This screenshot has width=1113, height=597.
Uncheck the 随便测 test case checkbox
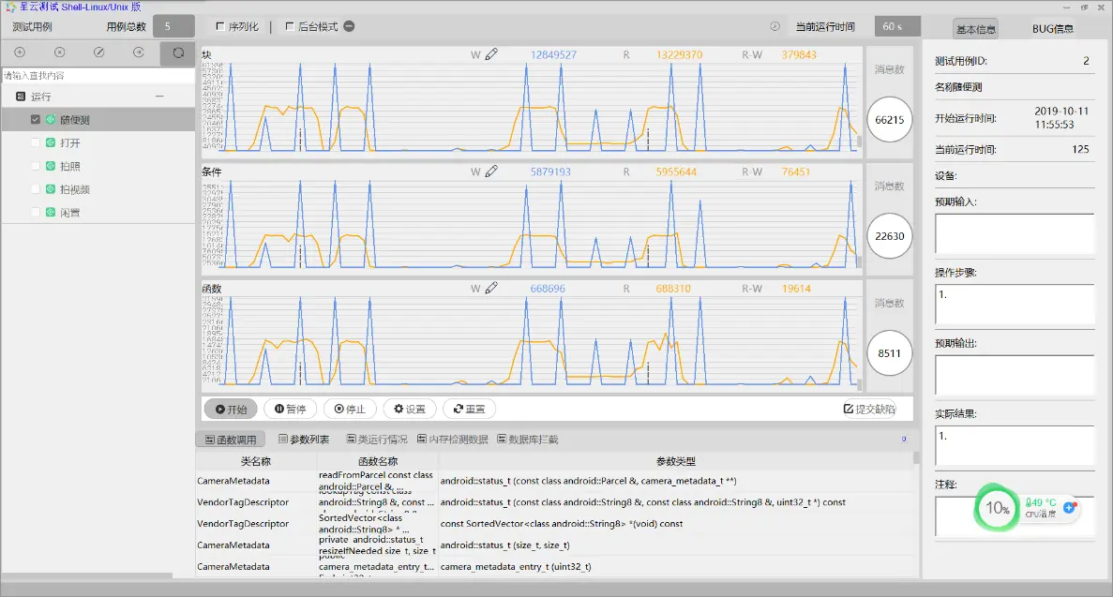pos(36,119)
